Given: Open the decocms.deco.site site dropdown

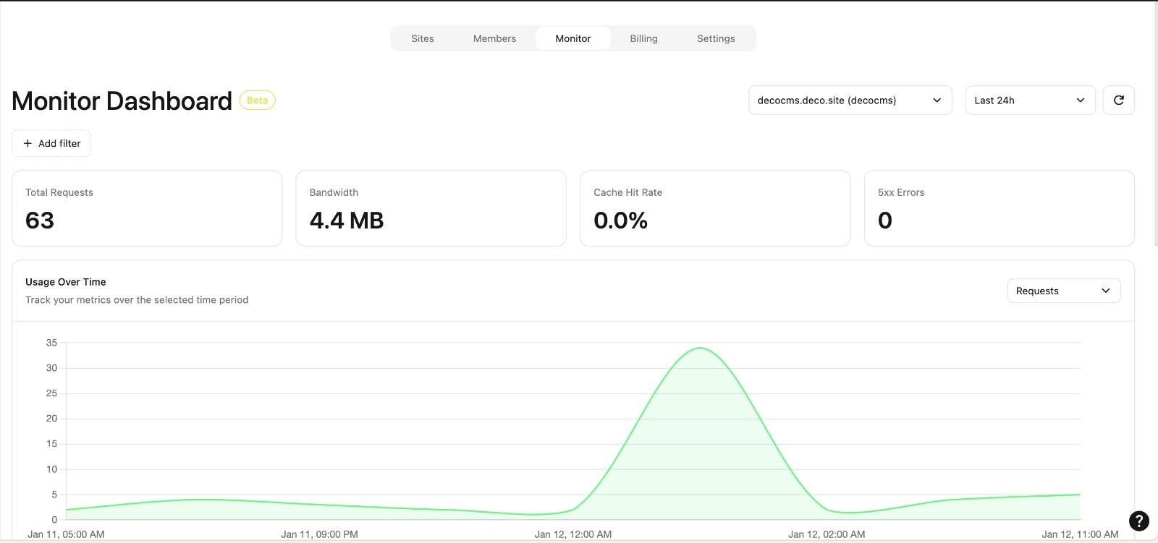Looking at the screenshot, I should point(850,101).
